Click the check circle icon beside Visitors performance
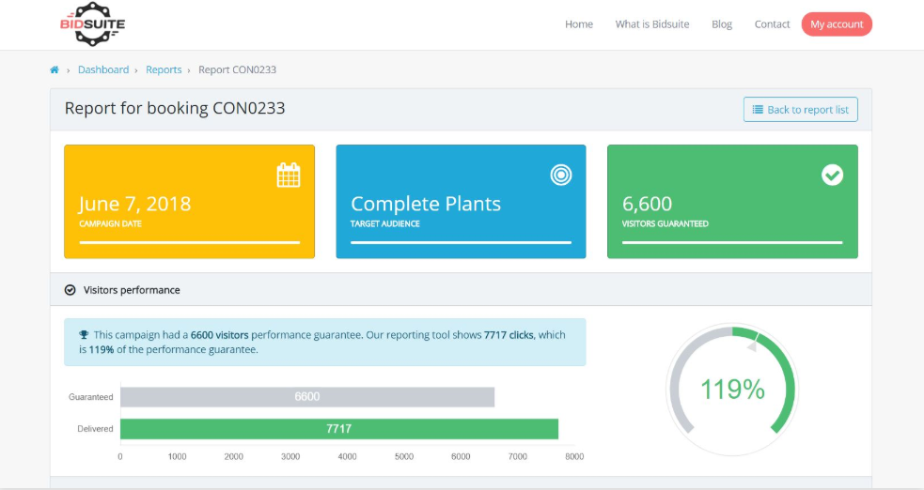Image resolution: width=924 pixels, height=490 pixels. pos(70,290)
